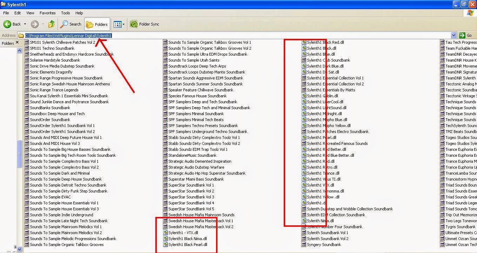
Task: Expand the address bar dropdown
Action: click(x=454, y=35)
